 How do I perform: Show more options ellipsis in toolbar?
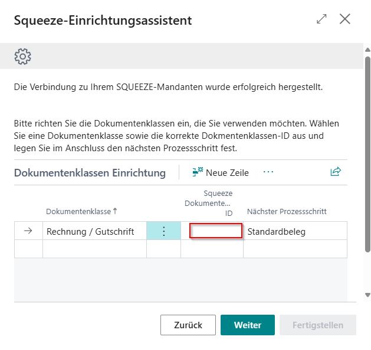tap(268, 172)
